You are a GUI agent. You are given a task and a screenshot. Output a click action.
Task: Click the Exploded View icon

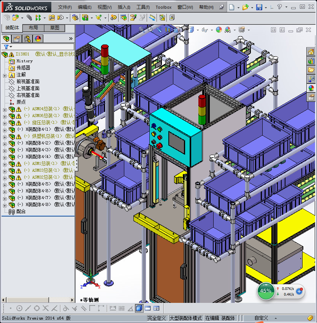click(x=133, y=18)
